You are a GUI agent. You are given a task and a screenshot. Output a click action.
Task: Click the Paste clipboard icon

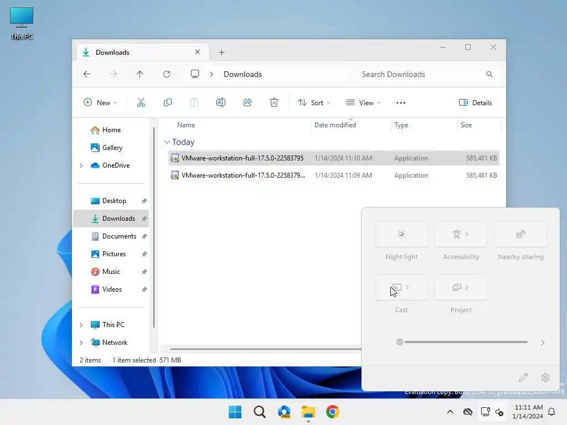tap(194, 102)
